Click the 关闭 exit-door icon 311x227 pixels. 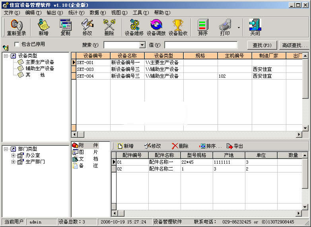255,27
